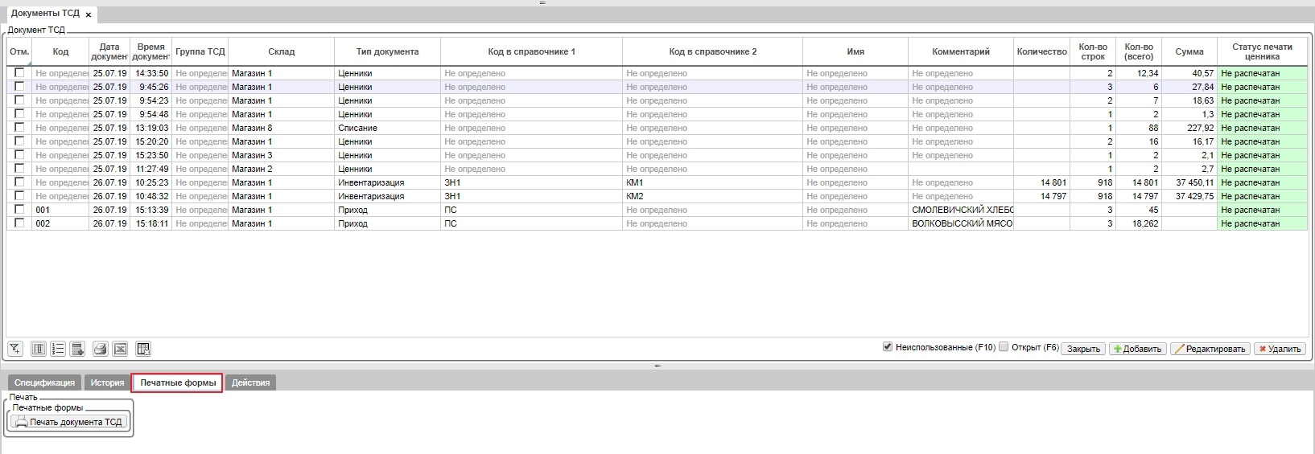Enable the Открыт (F6) checkbox
Viewport: 1315px width, 454px height.
coord(1004,347)
